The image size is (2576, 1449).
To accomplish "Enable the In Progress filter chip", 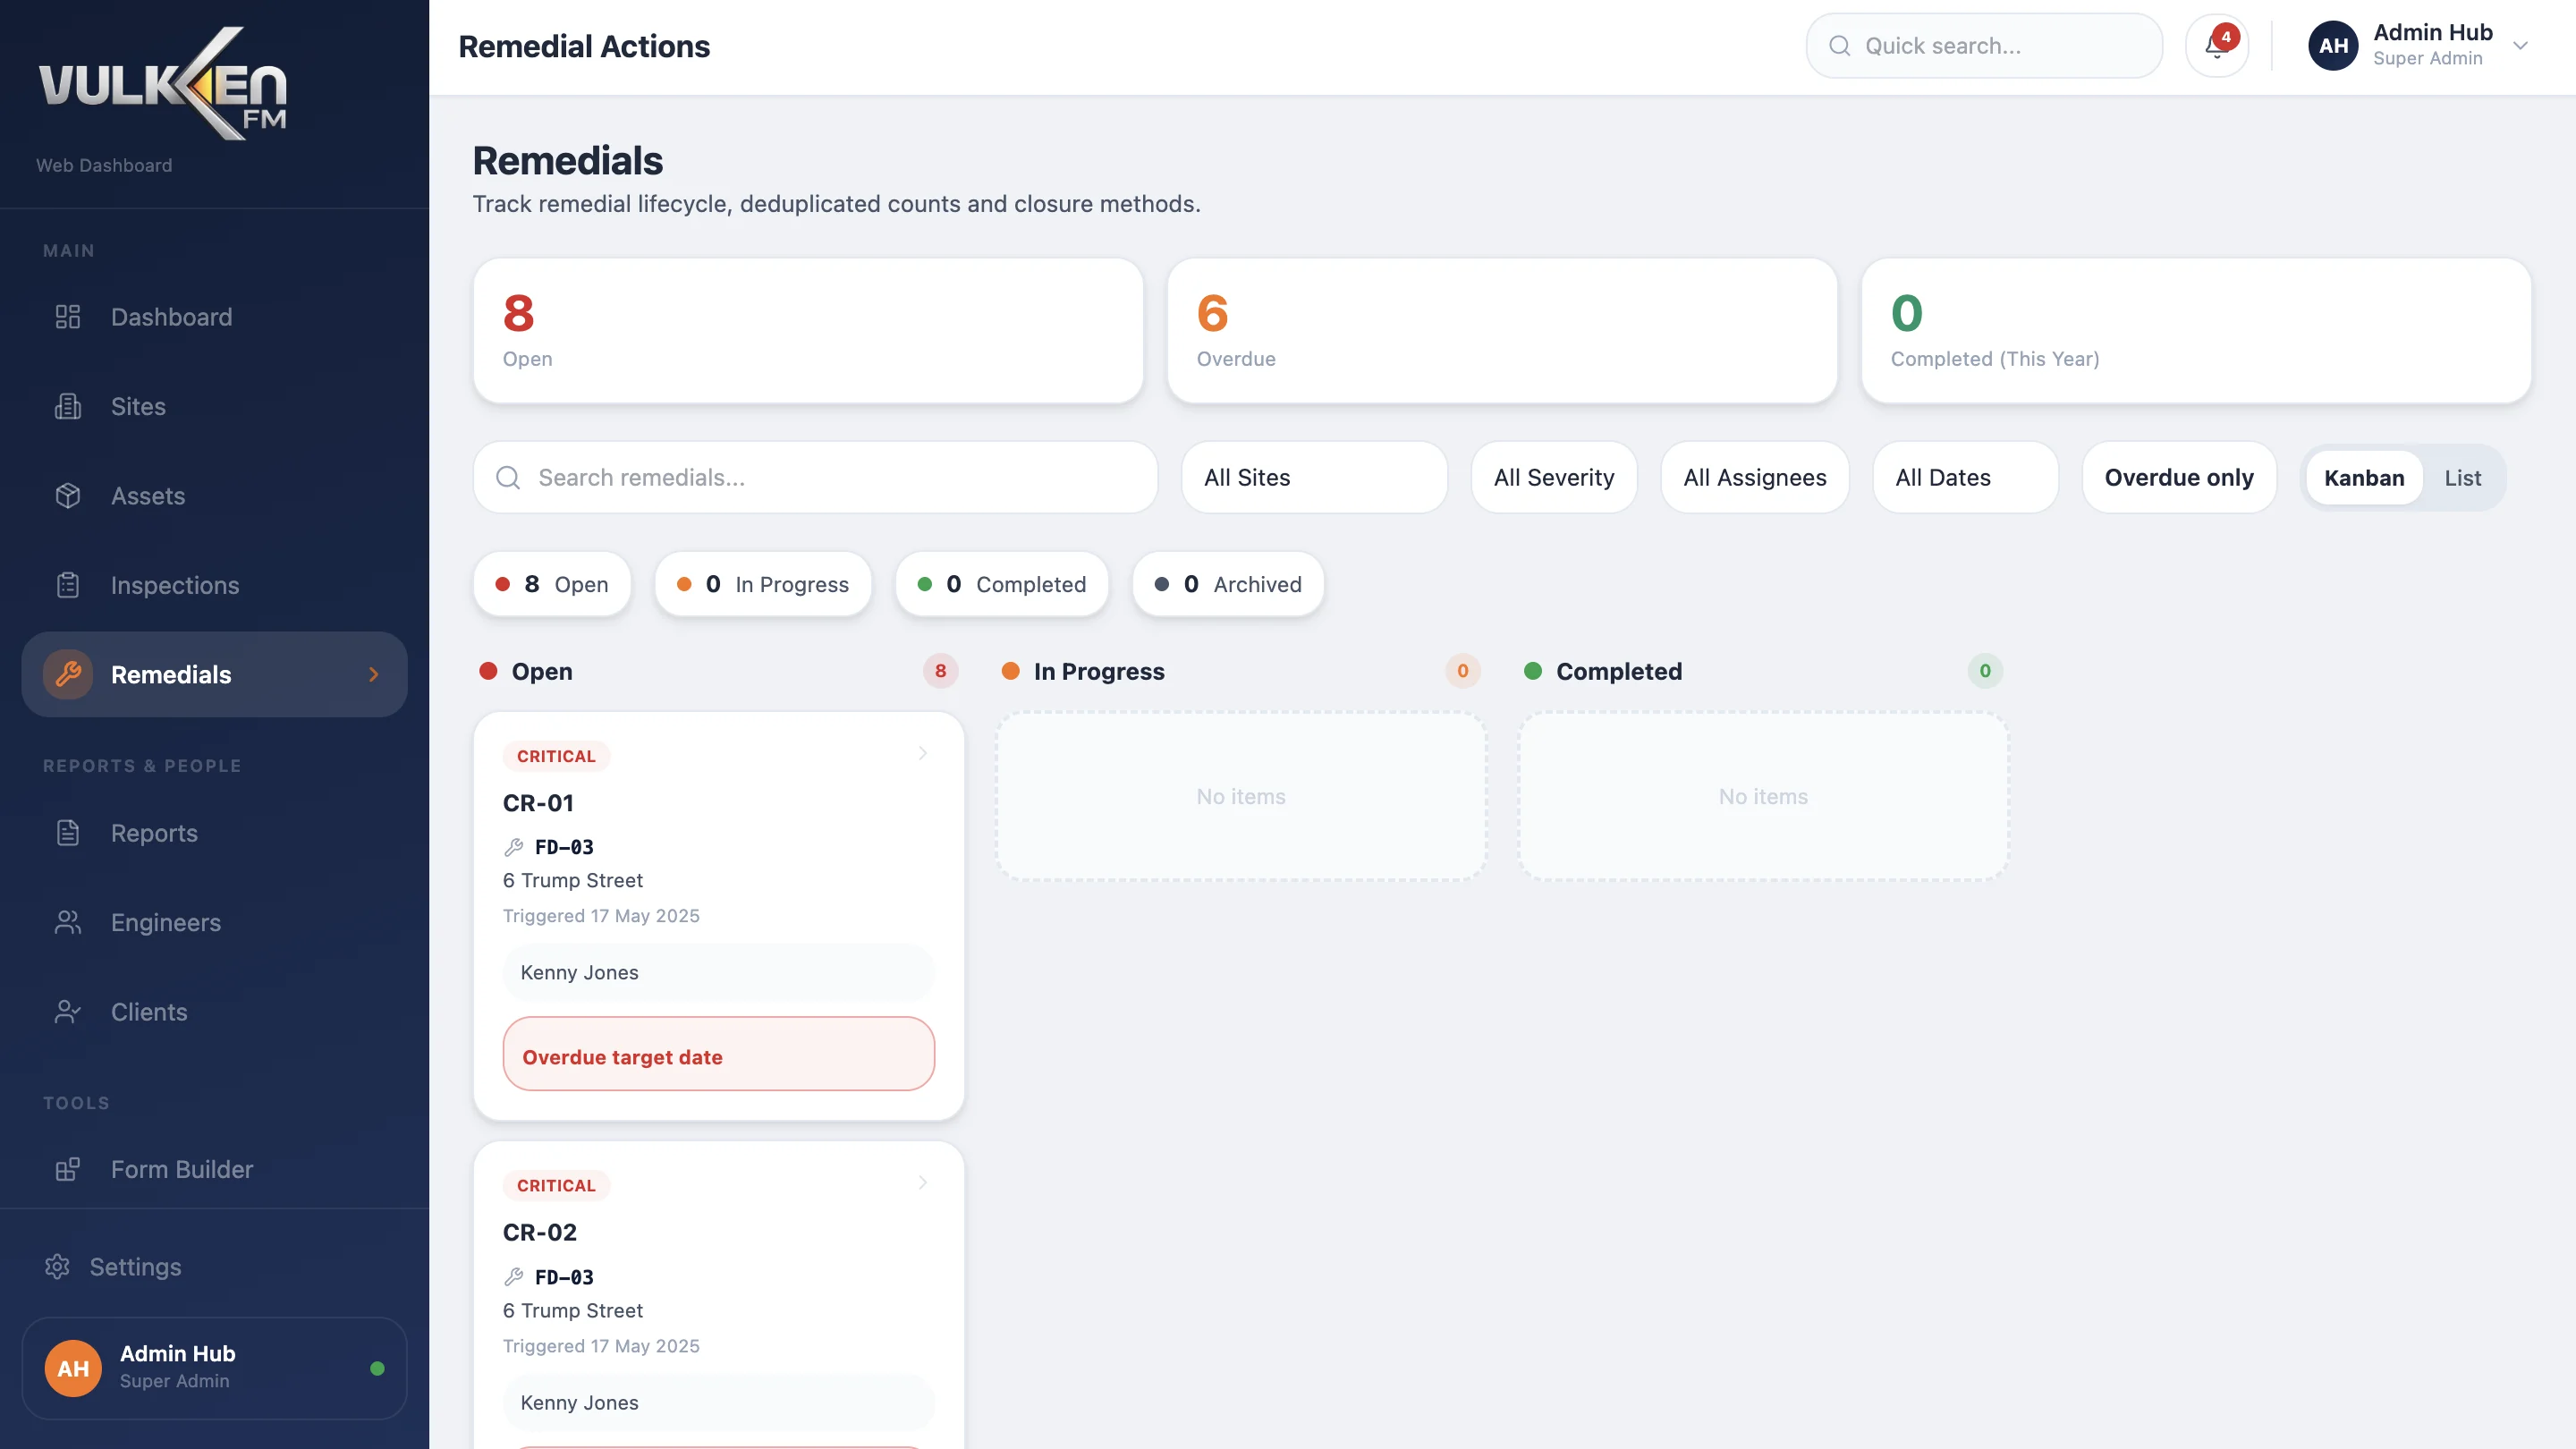I will 763,584.
